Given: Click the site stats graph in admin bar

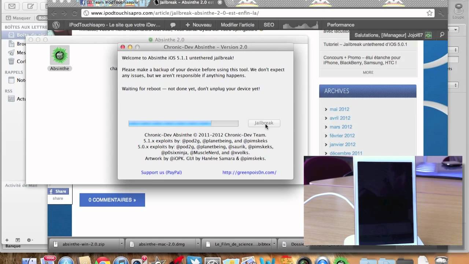Looking at the screenshot, I should 300,25.
